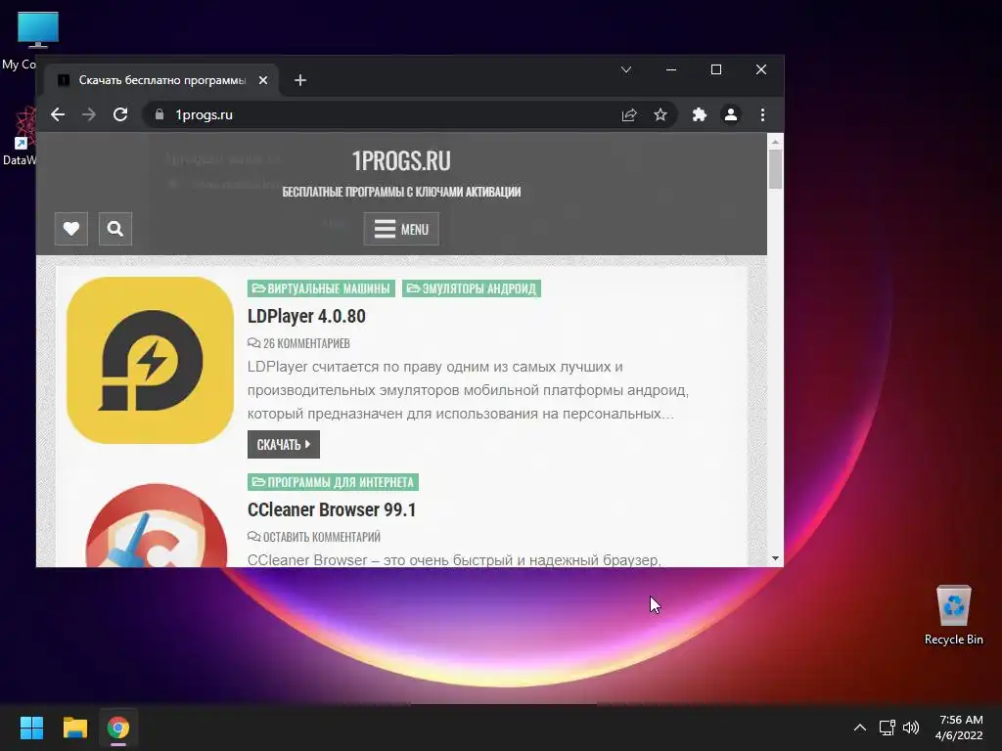Viewport: 1002px width, 751px height.
Task: Open the Программы для интернета category tag
Action: (333, 482)
